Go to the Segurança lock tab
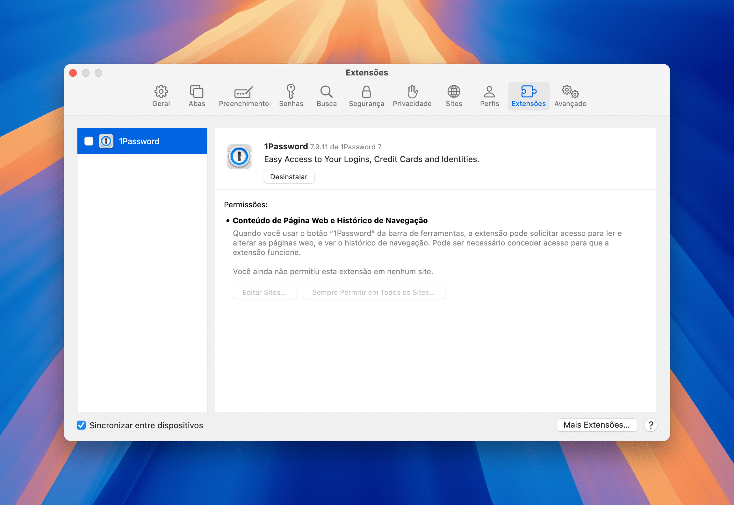Image resolution: width=734 pixels, height=505 pixels. point(366,96)
